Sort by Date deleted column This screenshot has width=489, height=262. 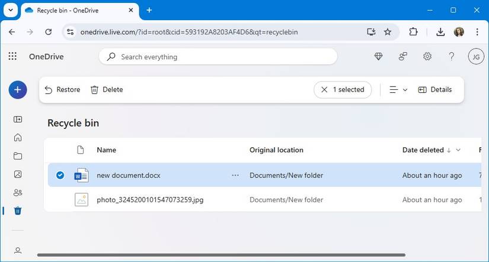(423, 150)
